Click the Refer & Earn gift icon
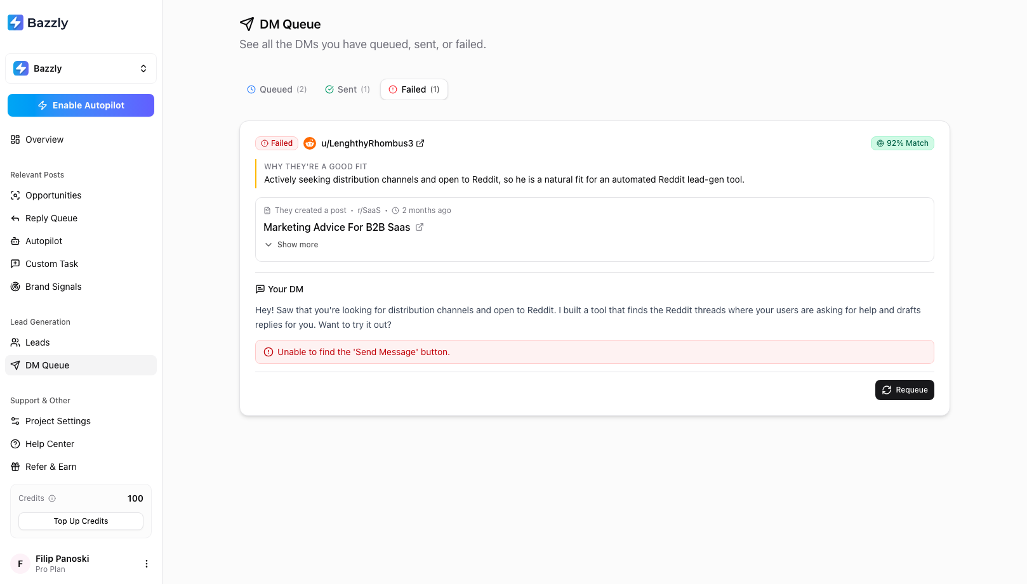This screenshot has height=584, width=1027. coord(15,467)
